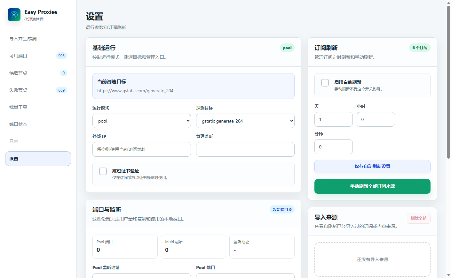Click the 外部 IP input field
Screen dimensions: 451x278
(x=142, y=149)
